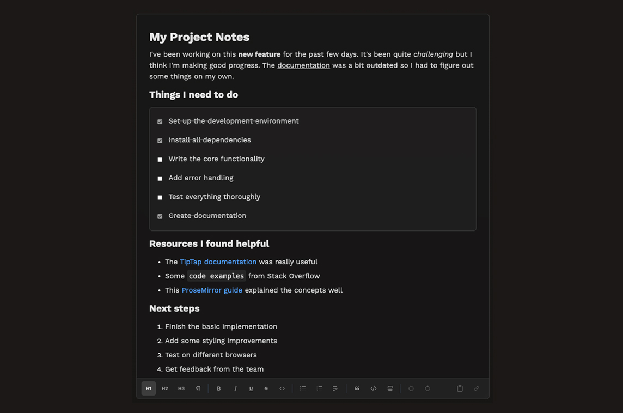
Task: Apply italic formatting from the toolbar
Action: click(x=235, y=388)
